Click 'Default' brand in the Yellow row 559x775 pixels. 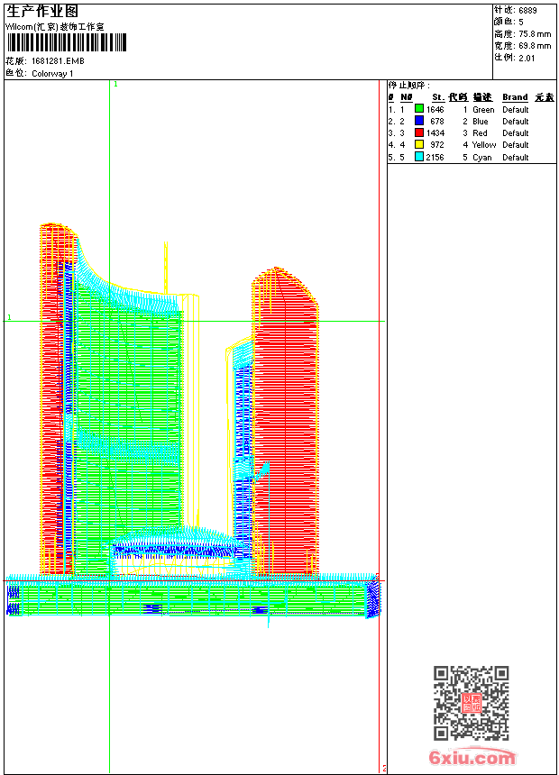pos(516,145)
